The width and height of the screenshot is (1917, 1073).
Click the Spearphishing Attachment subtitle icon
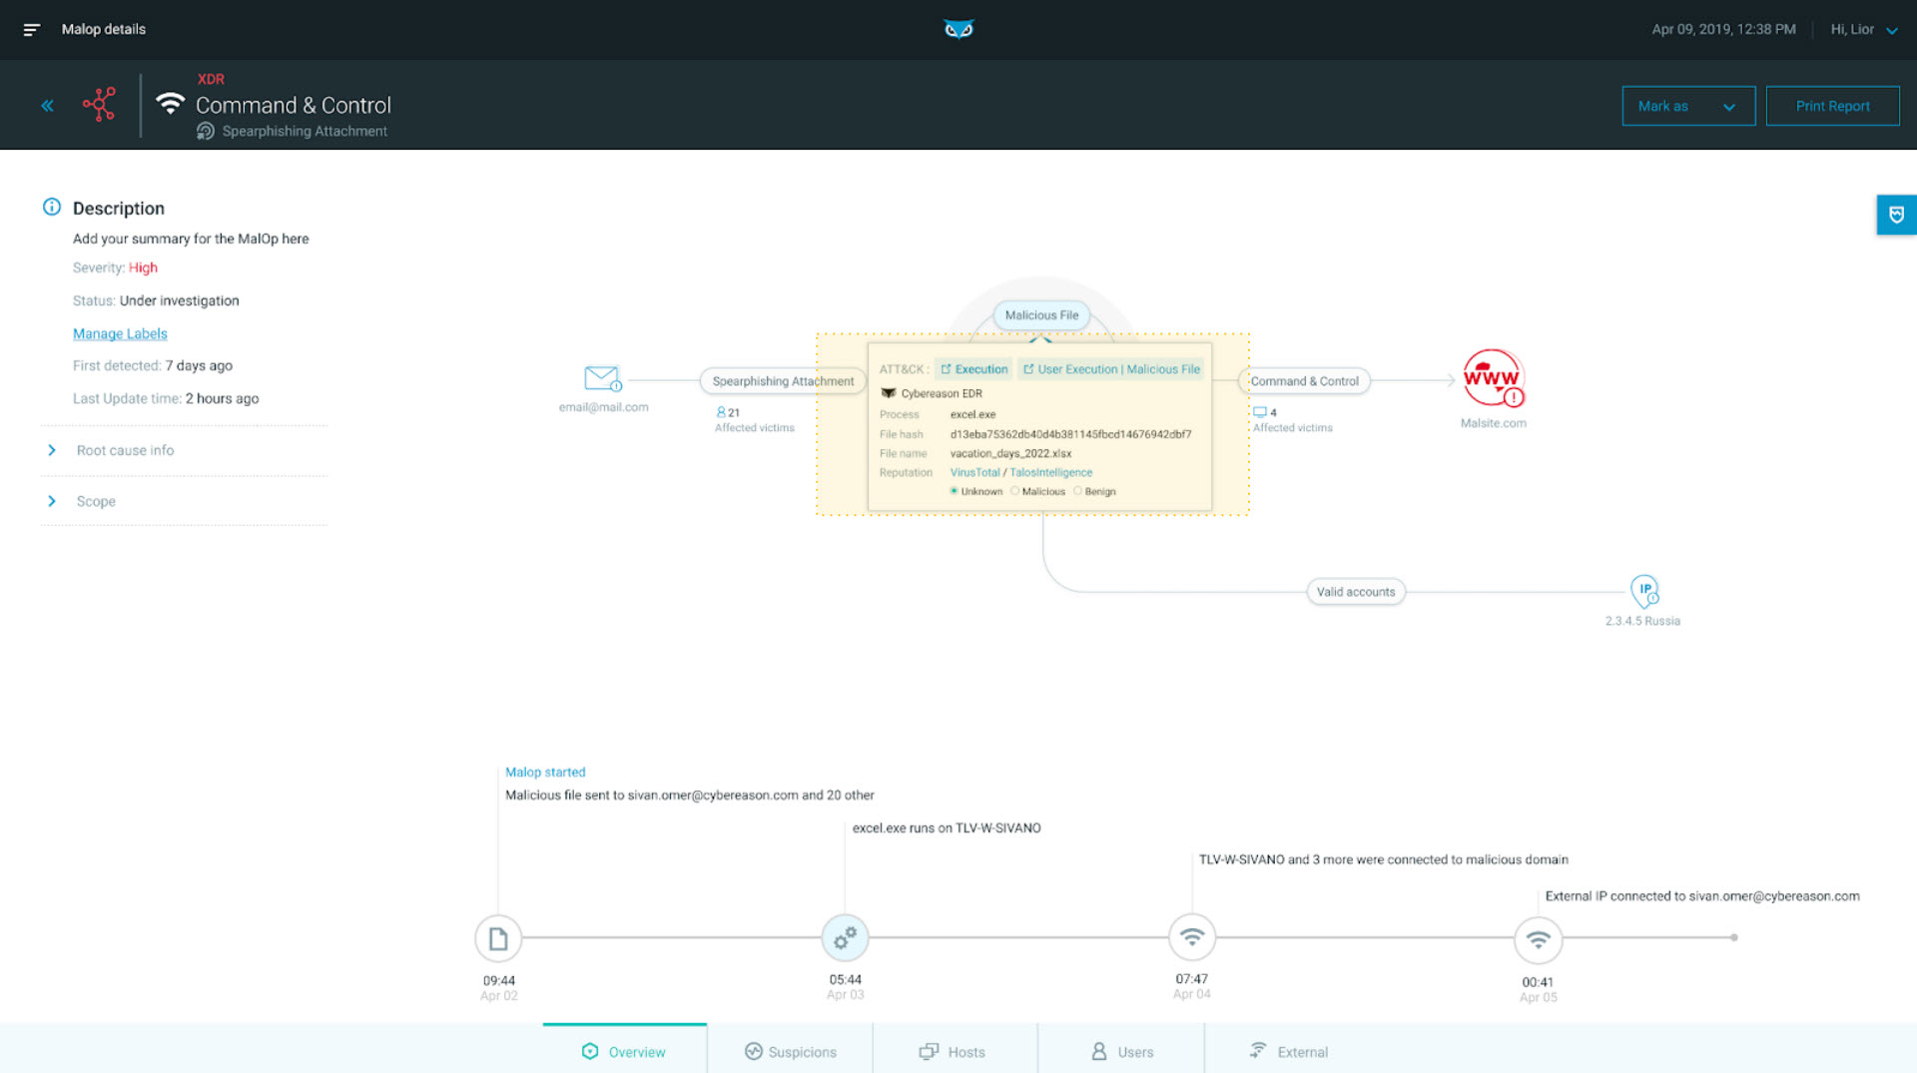(x=206, y=131)
